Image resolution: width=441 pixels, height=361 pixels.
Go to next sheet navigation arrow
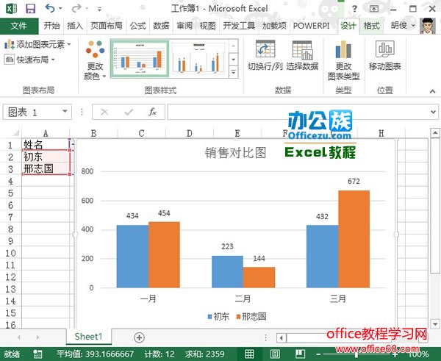tap(37, 337)
